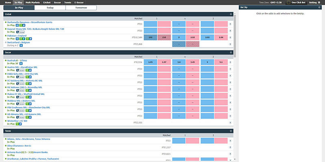Switch to the Today tab

click(50, 8)
